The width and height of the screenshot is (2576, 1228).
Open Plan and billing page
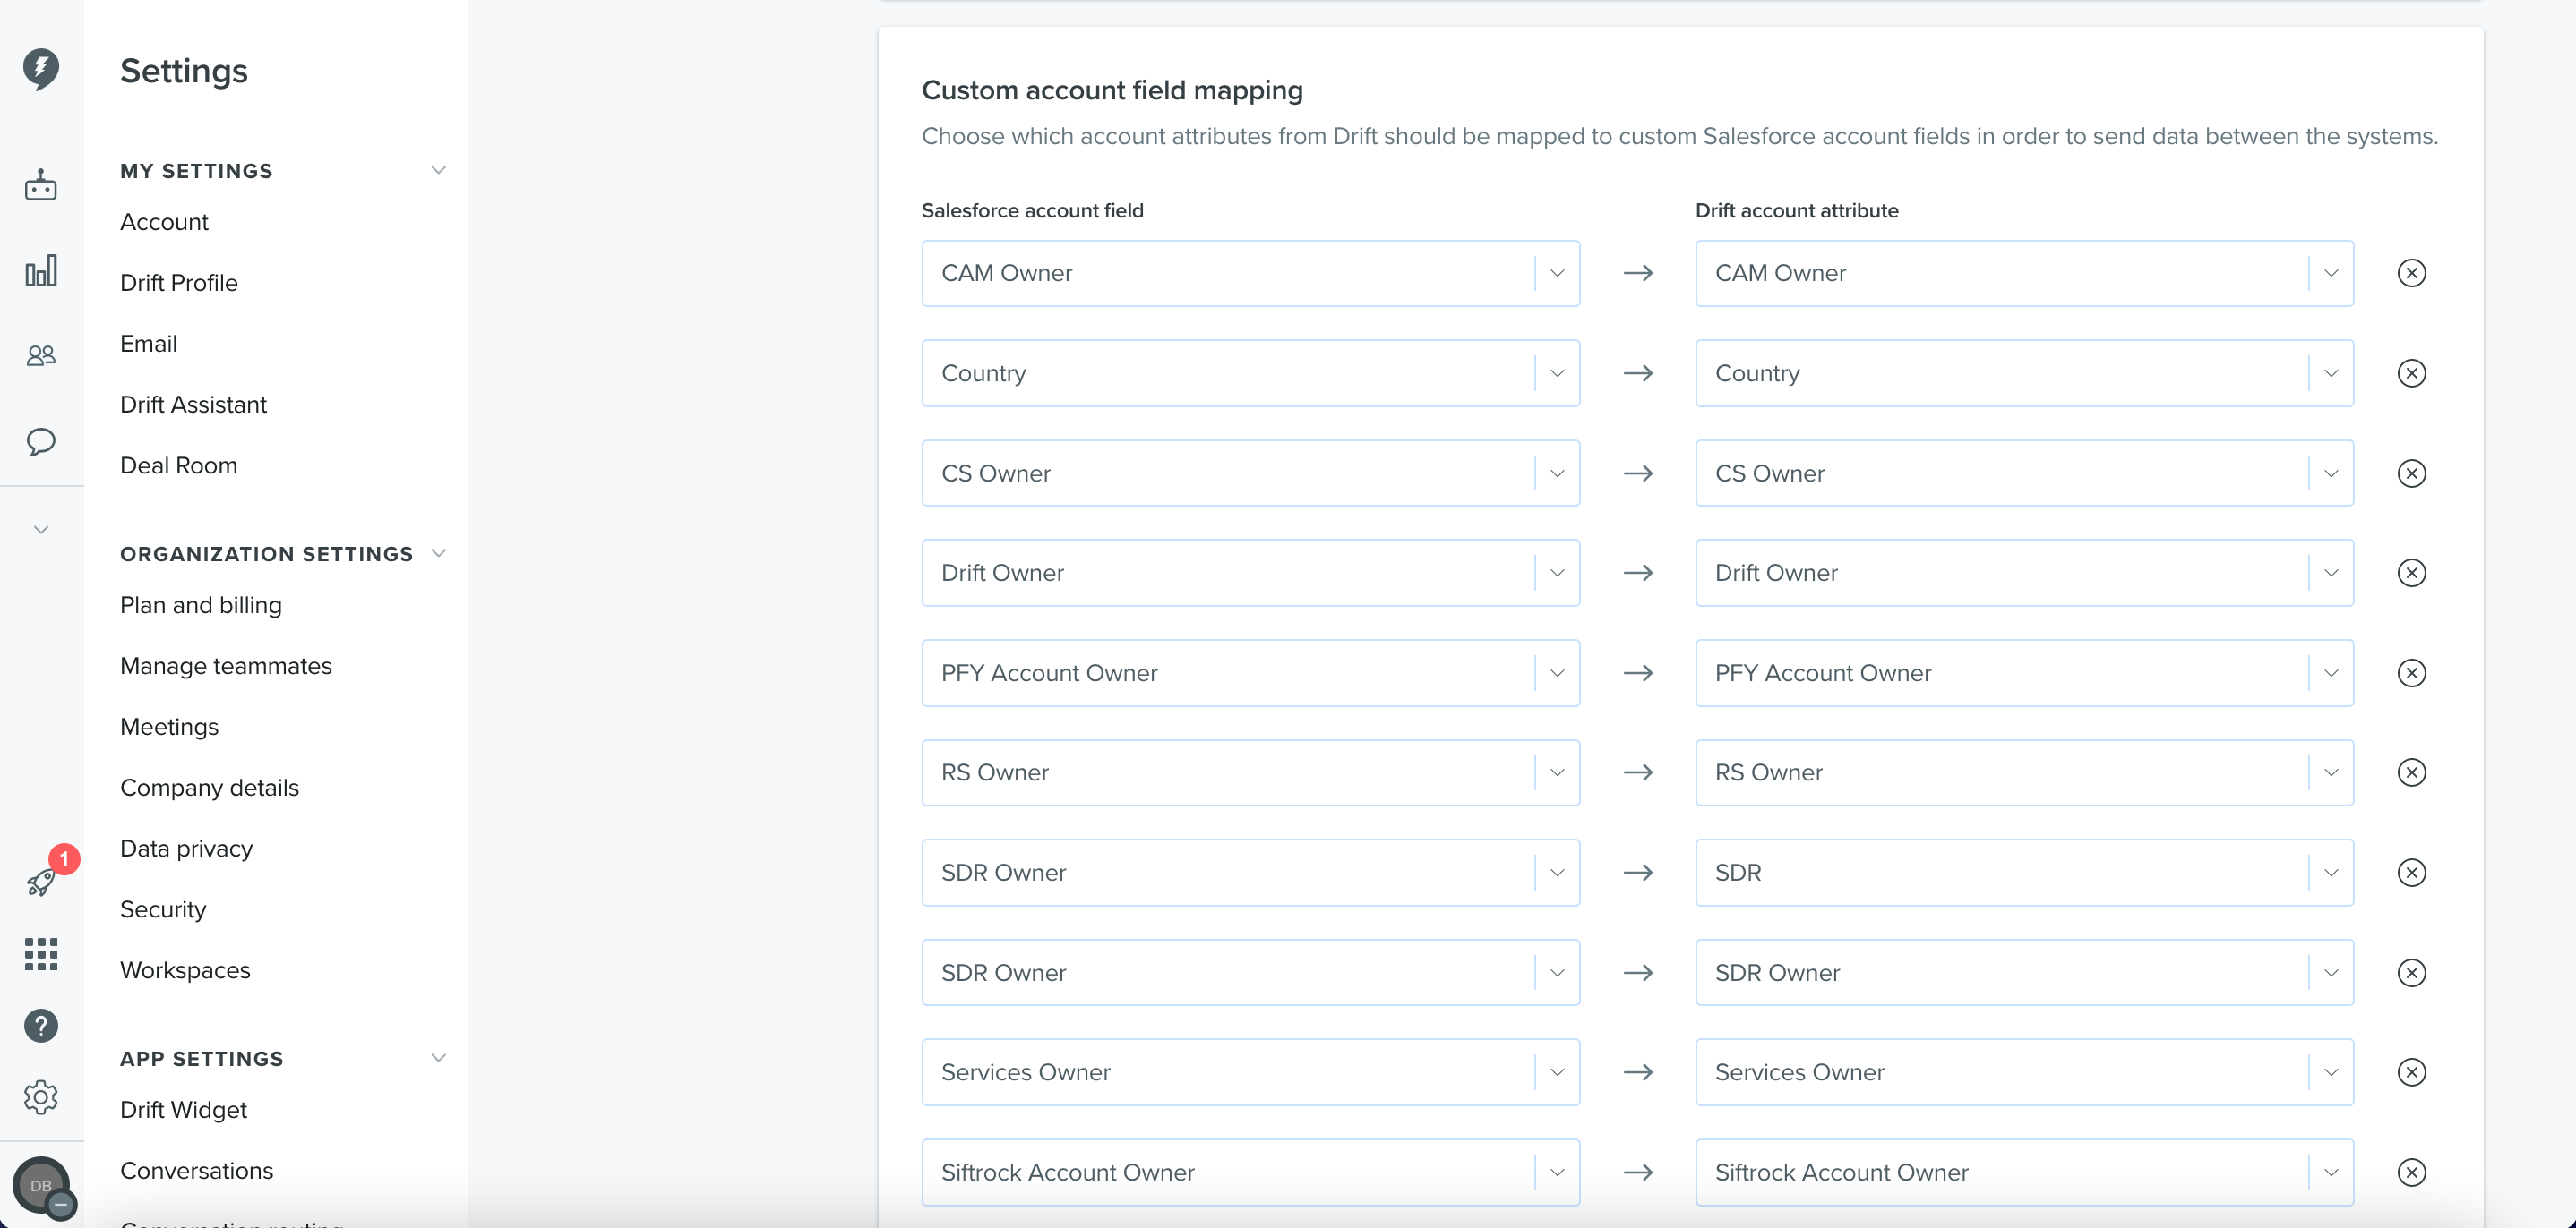point(201,606)
